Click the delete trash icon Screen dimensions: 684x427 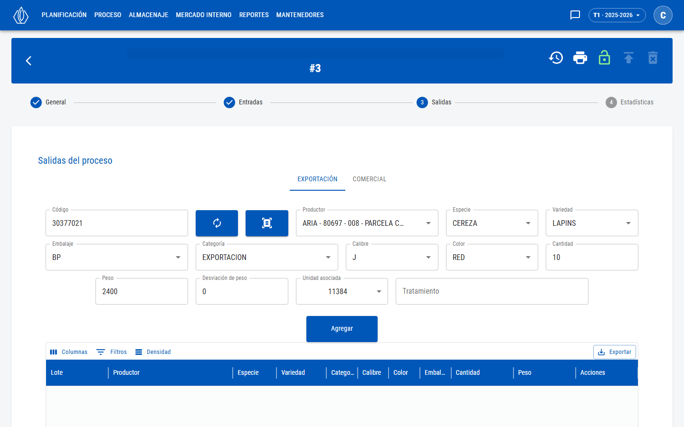653,58
